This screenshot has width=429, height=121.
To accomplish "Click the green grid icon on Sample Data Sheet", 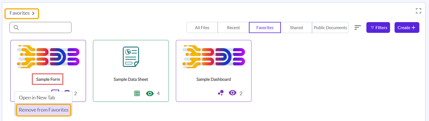I will pos(137,94).
